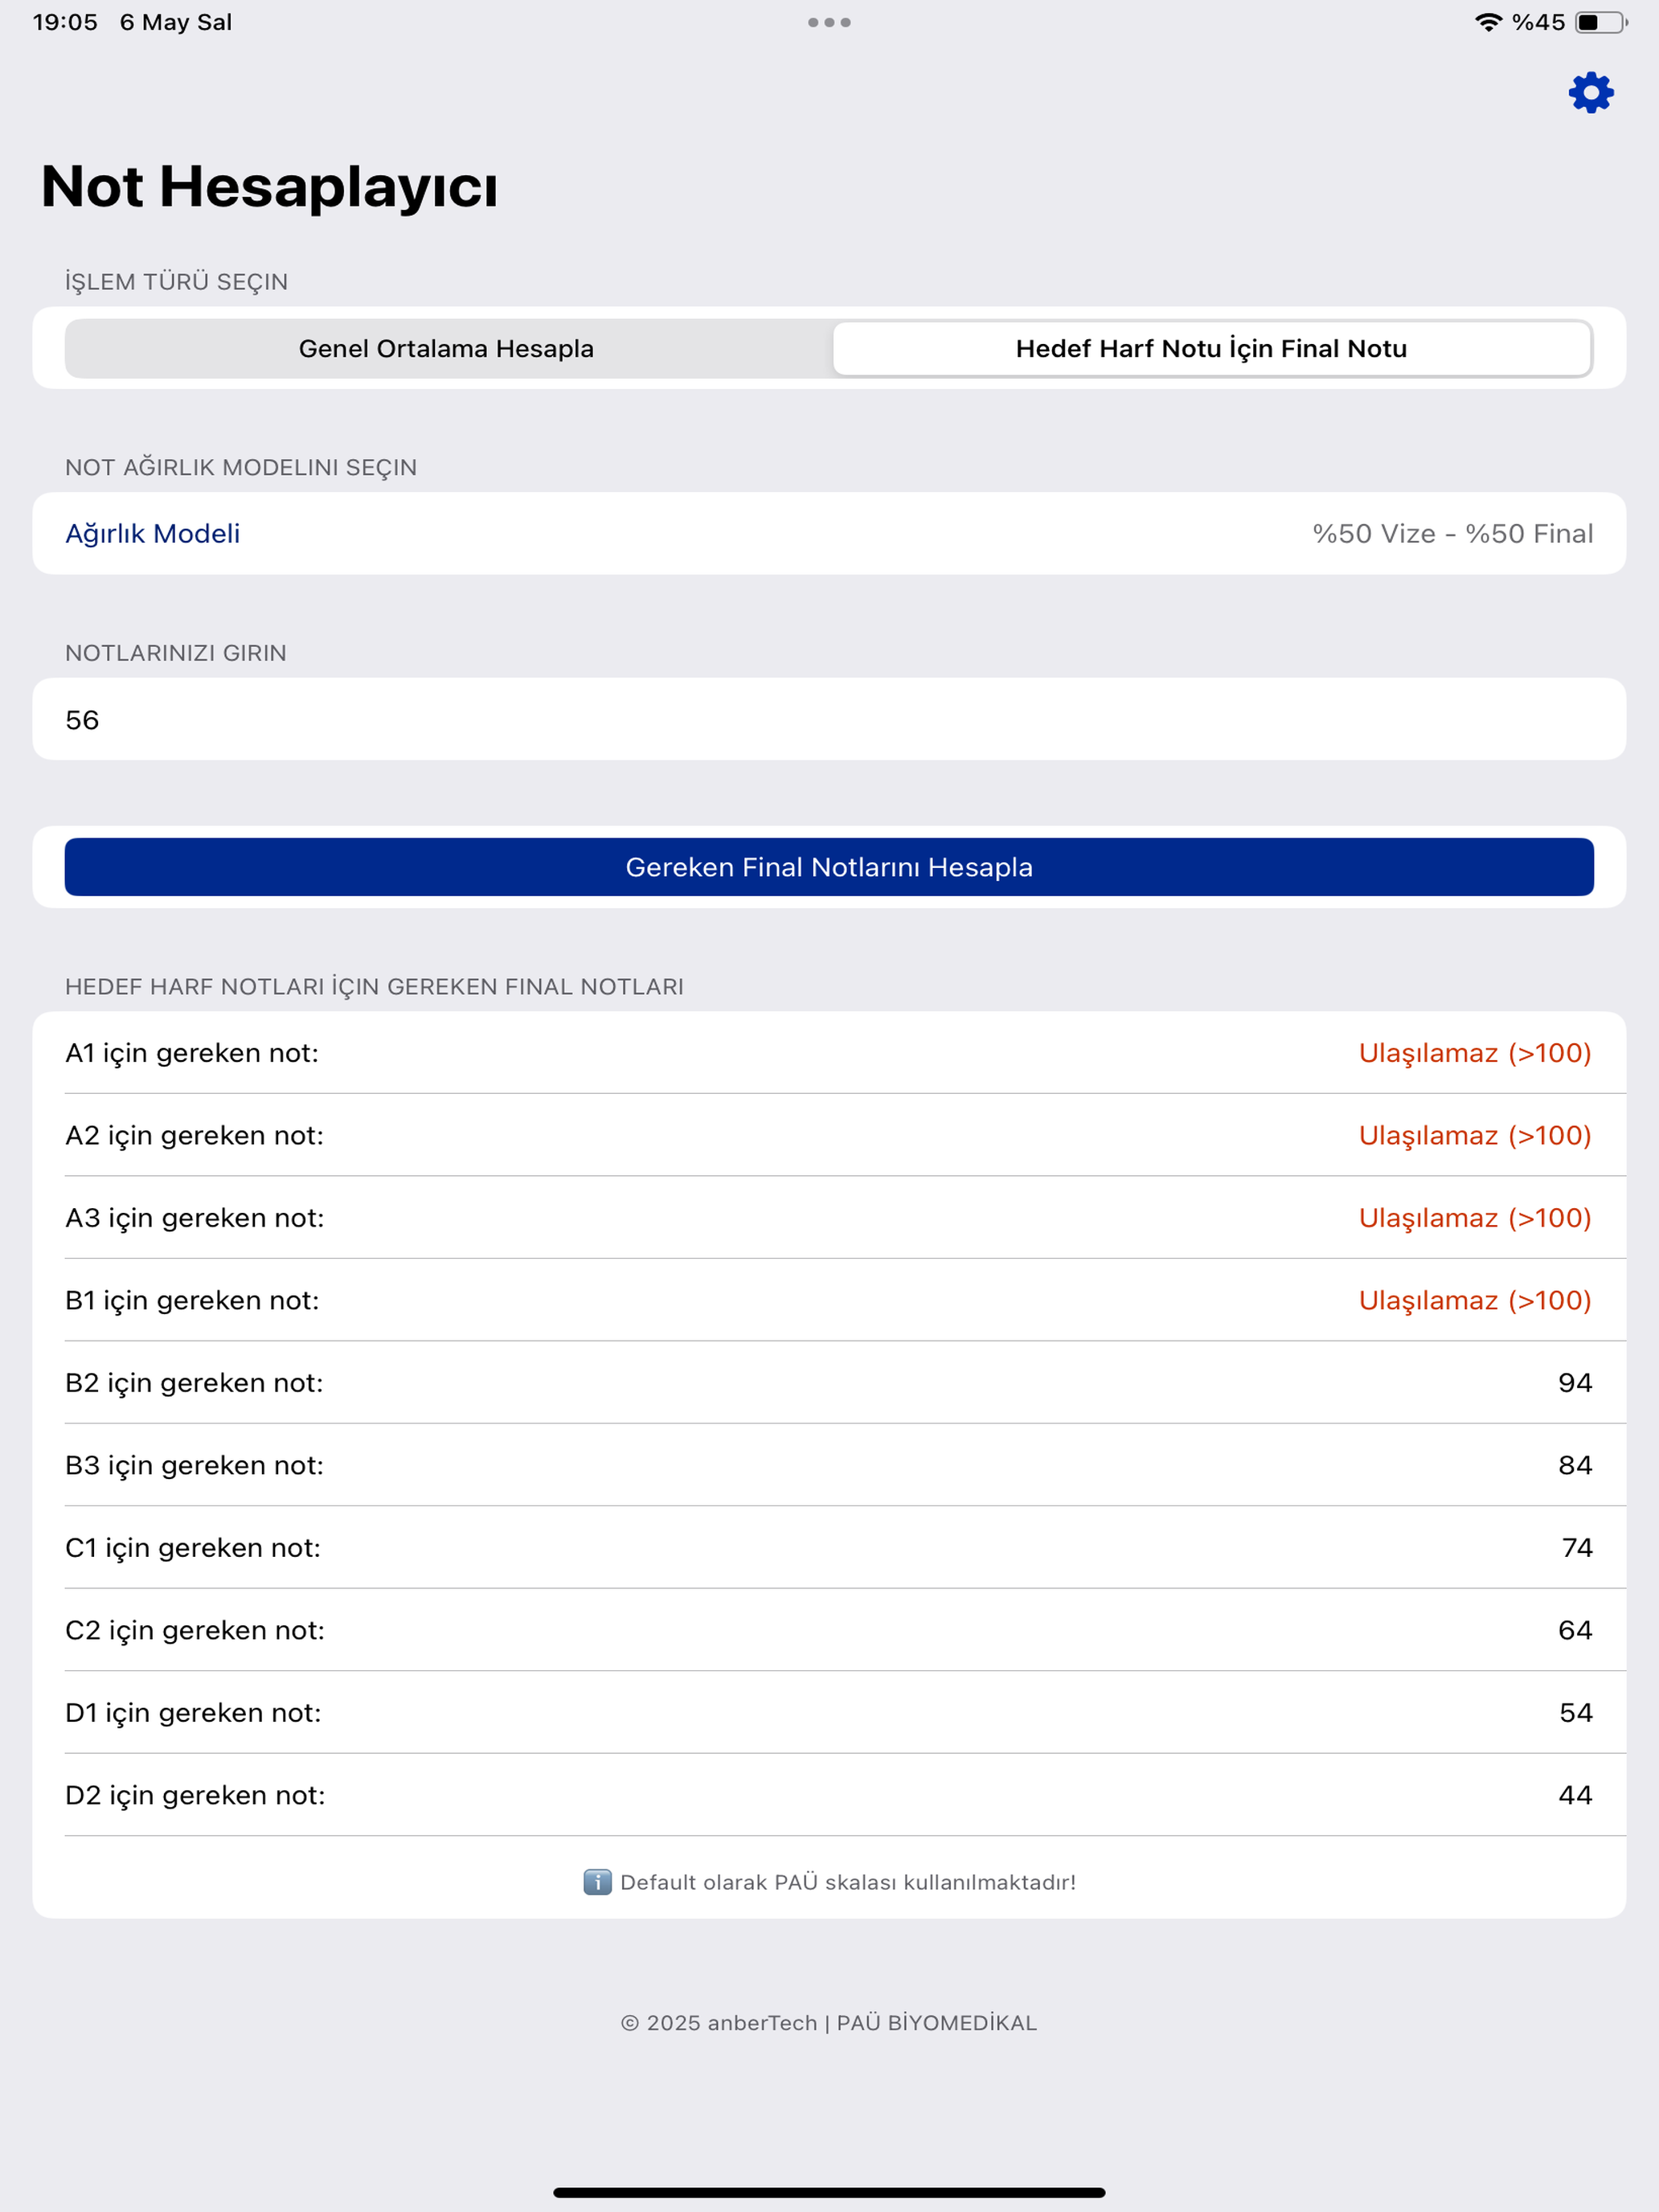Open the Ağırlık Modeli dropdown
Screen dimensions: 1659x2212
pyautogui.click(x=829, y=533)
